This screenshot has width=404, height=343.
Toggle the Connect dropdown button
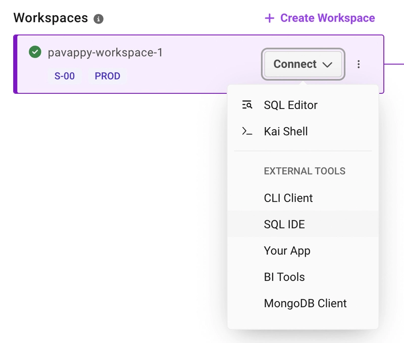click(303, 64)
